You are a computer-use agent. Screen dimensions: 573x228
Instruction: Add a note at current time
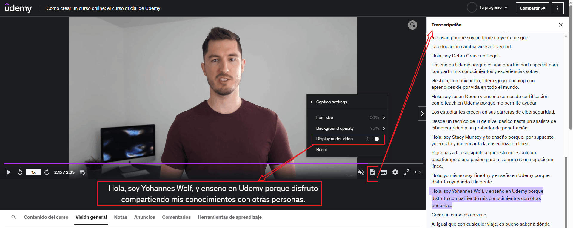click(83, 172)
